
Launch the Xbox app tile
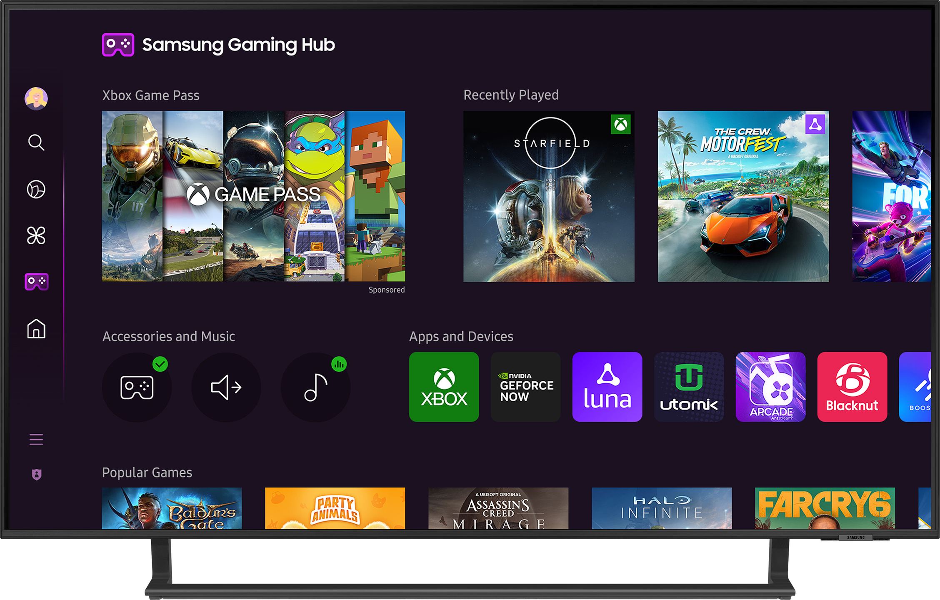(x=444, y=387)
